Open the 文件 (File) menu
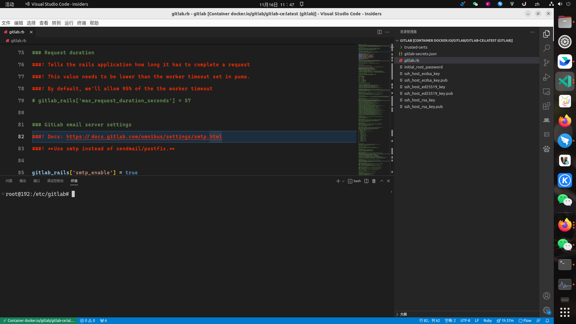The image size is (576, 324). pos(6,23)
